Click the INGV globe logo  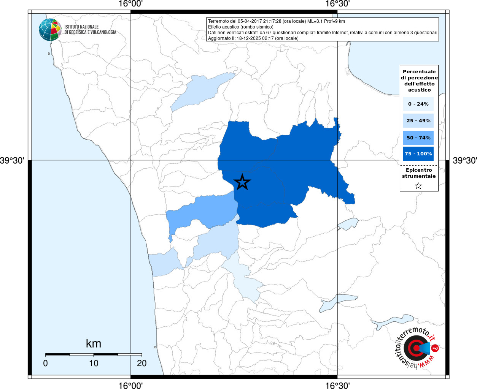(50, 30)
